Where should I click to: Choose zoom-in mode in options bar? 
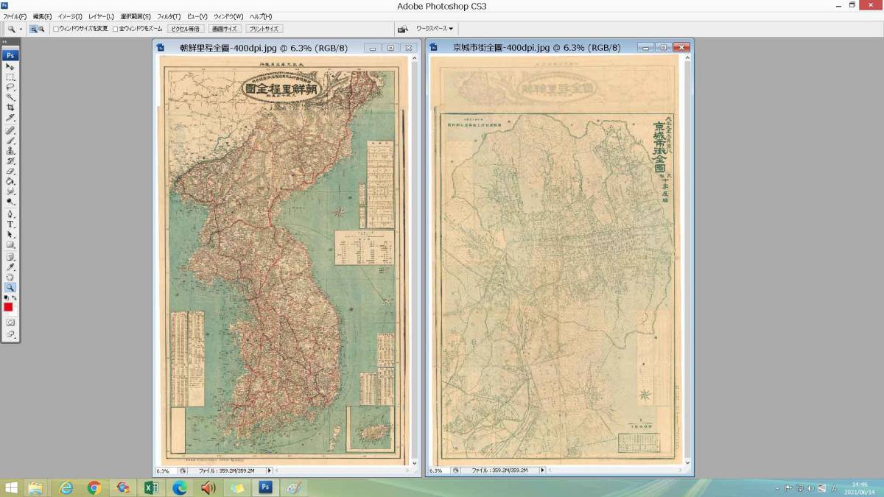[34, 29]
